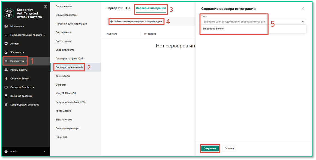Open Уведомления settings

[64, 111]
